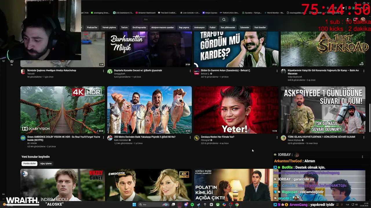
Task: Select the Rap yapma filter chip
Action: [x=184, y=27]
